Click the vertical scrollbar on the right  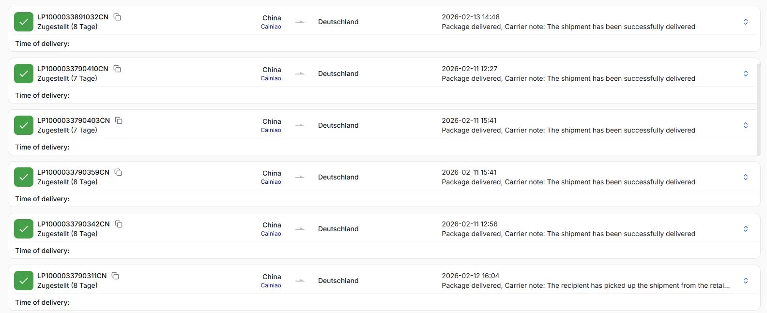point(758,109)
